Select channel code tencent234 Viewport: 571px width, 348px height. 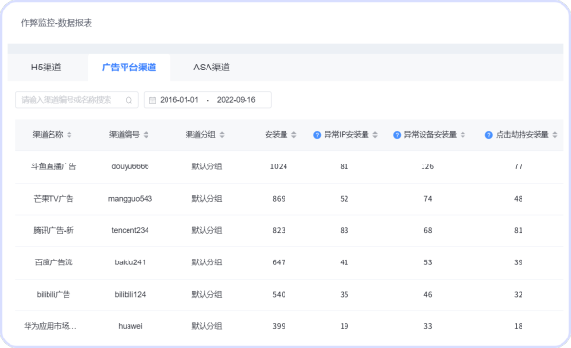click(x=130, y=230)
